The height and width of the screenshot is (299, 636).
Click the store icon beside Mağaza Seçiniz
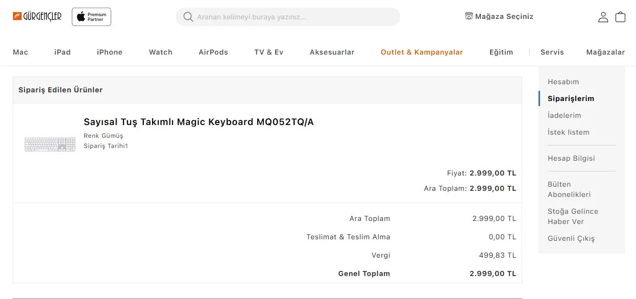469,16
